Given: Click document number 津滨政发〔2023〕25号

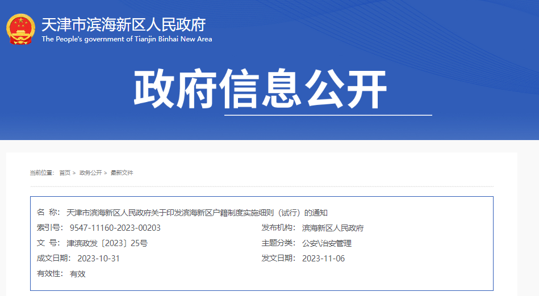Looking at the screenshot, I should tap(107, 243).
